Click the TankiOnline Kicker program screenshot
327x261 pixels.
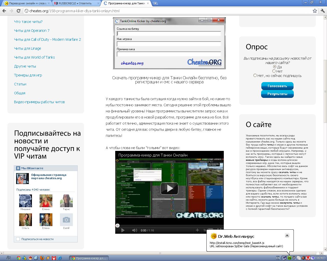coord(169,43)
